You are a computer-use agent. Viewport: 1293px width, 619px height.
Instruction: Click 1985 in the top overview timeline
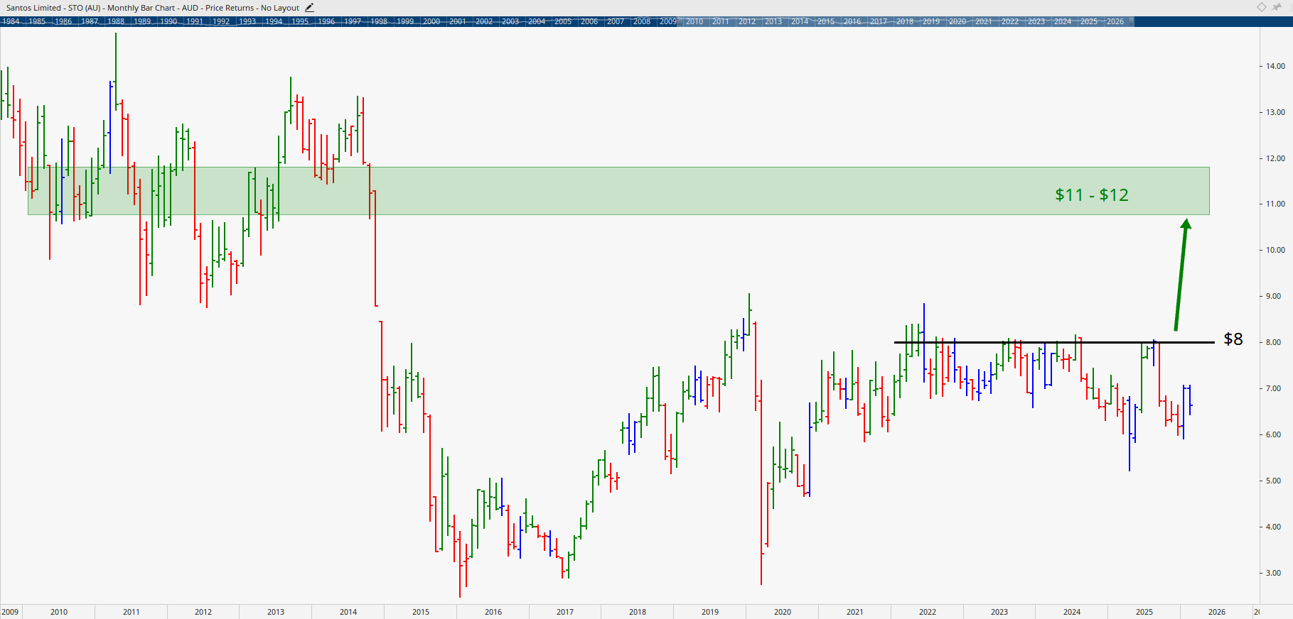tap(37, 21)
